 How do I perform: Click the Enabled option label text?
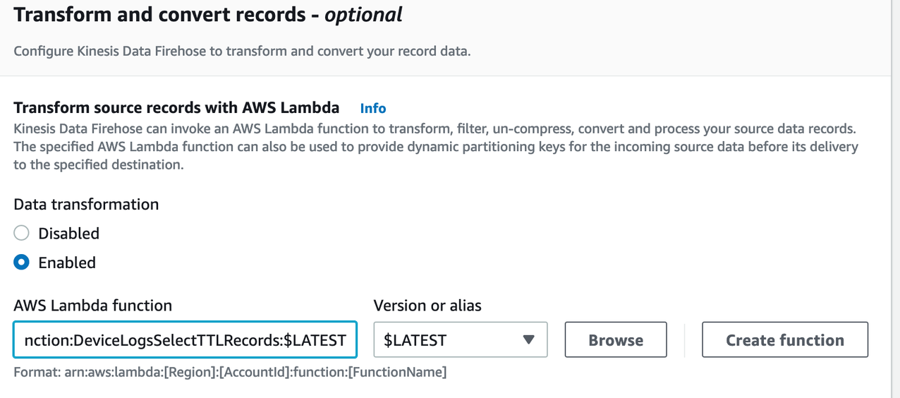pyautogui.click(x=67, y=263)
